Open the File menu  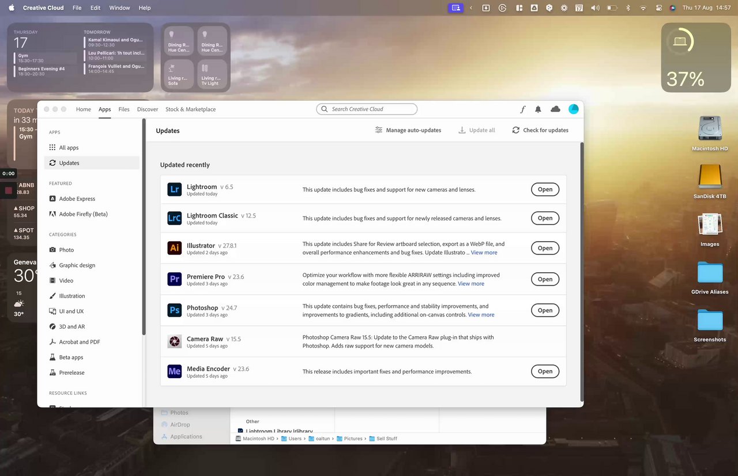coord(77,8)
